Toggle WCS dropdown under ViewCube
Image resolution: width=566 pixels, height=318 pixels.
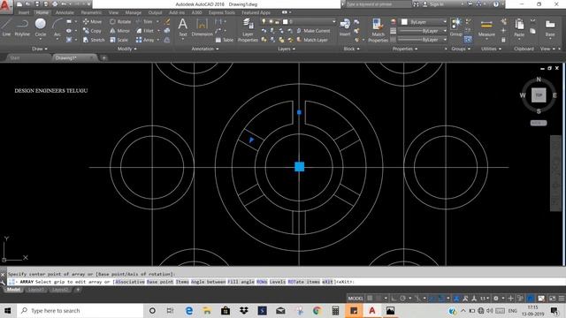(x=539, y=123)
